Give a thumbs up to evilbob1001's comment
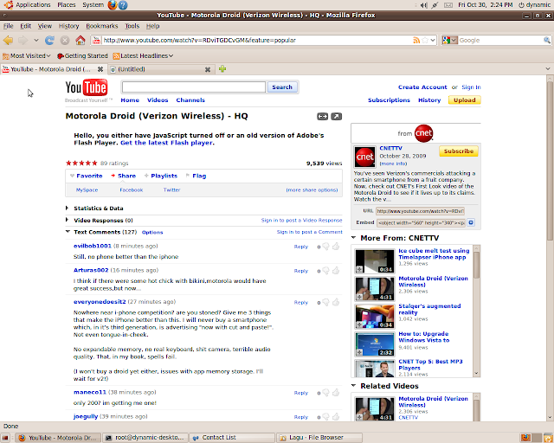Screen dimensions: 554x443 (336, 247)
